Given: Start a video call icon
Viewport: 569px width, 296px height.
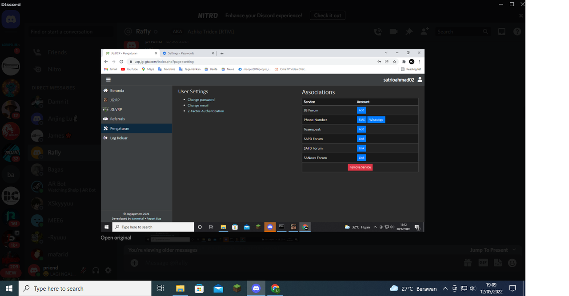Looking at the screenshot, I should pos(393,32).
